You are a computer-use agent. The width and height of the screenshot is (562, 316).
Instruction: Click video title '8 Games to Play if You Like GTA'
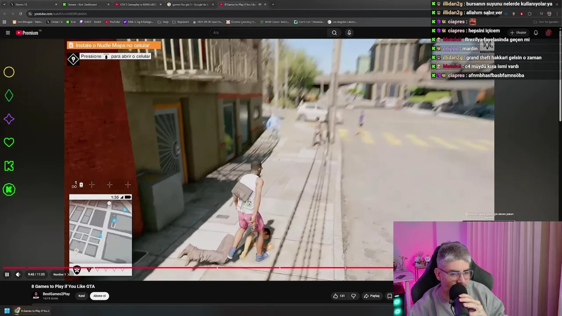click(63, 286)
